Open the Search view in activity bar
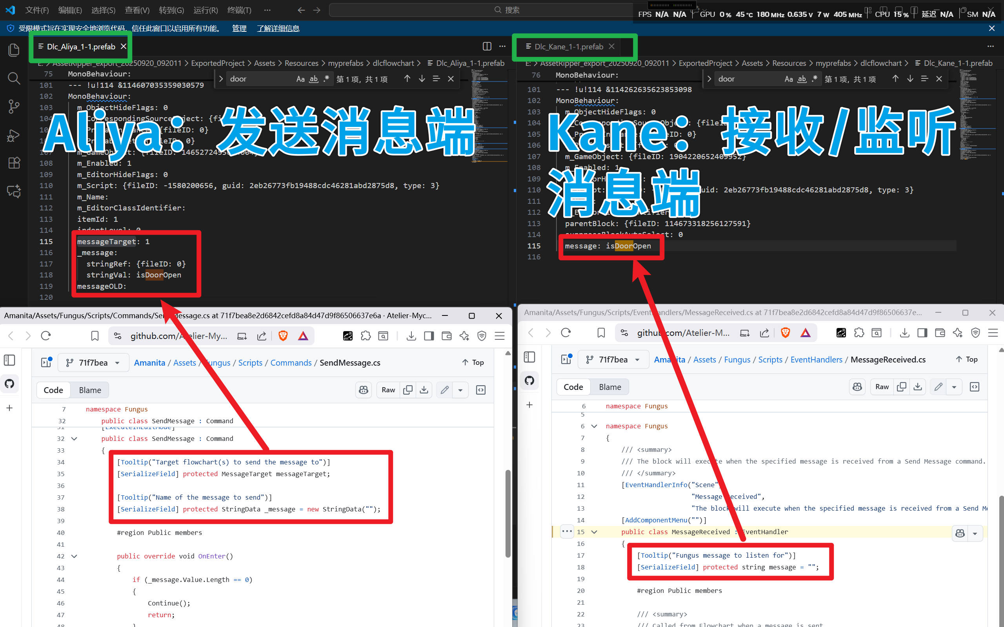 [x=14, y=78]
